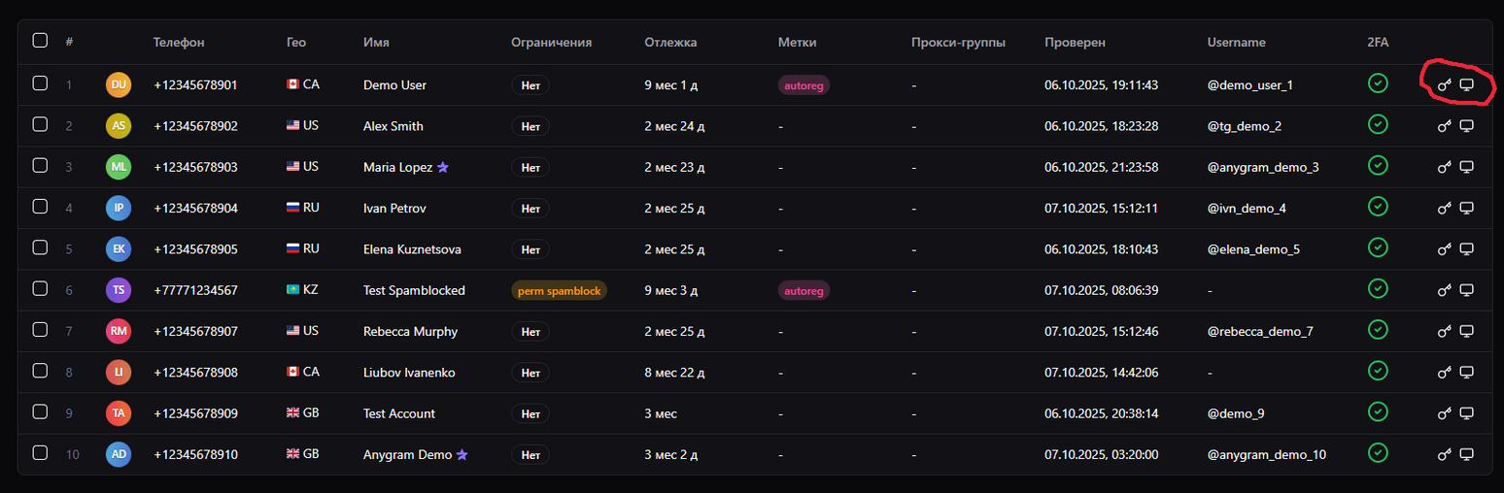
Task: Click the 2FA checkmark in Liubov Ivanenko row
Action: point(1377,371)
